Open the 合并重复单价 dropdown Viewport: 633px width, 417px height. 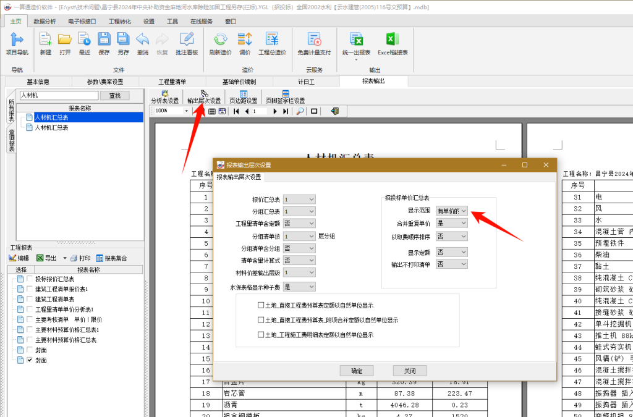point(452,224)
